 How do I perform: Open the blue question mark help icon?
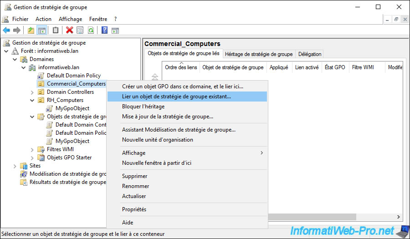(104, 31)
